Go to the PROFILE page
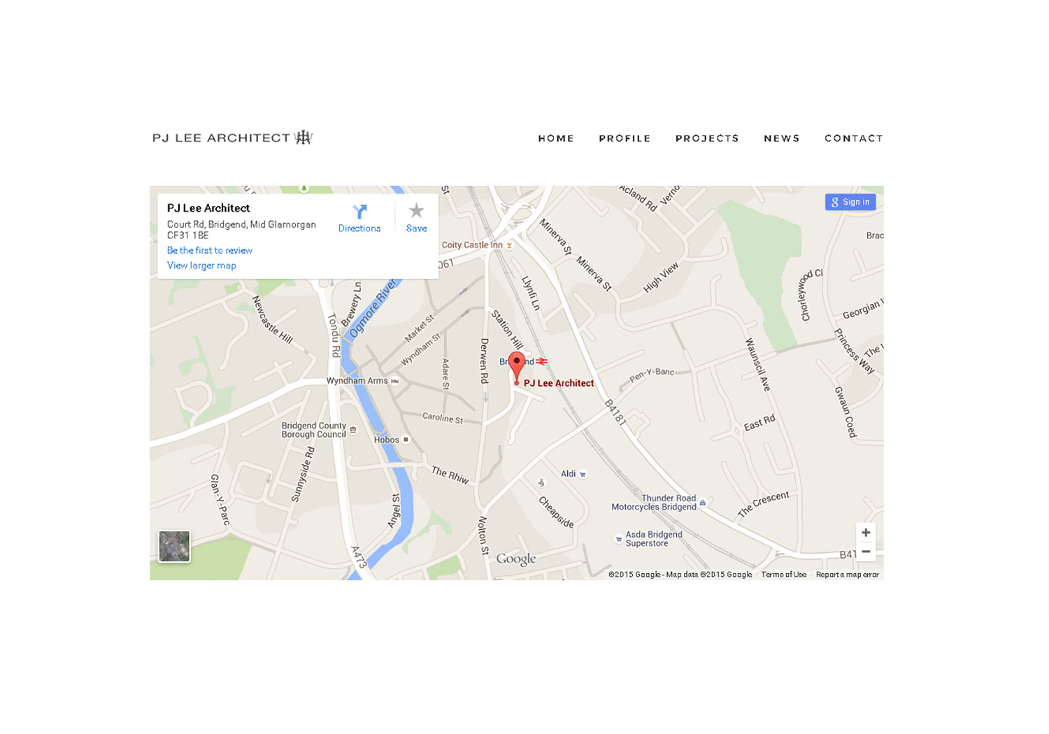 coord(625,138)
